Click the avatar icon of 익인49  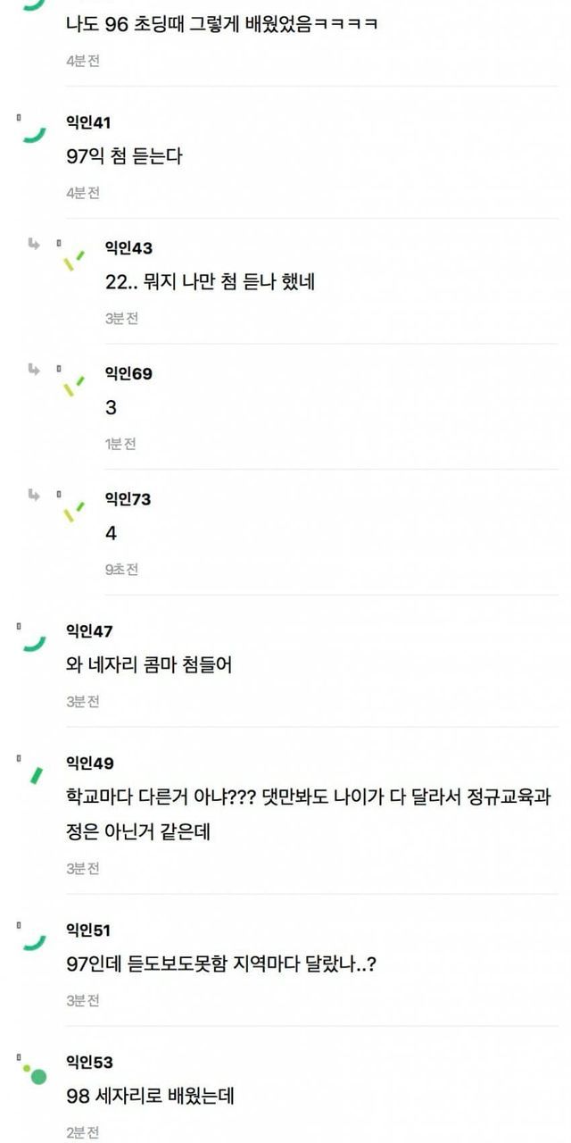click(36, 775)
